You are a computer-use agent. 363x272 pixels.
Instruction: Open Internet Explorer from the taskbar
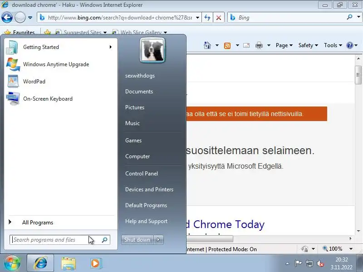(40, 263)
